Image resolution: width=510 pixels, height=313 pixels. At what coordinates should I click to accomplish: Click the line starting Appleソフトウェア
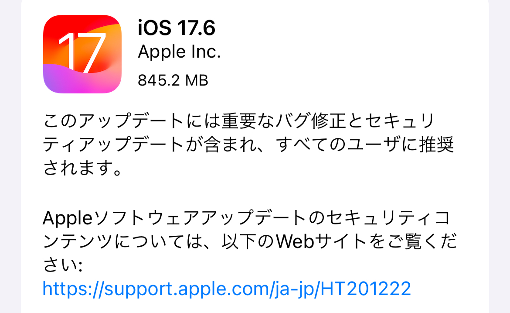(x=247, y=218)
